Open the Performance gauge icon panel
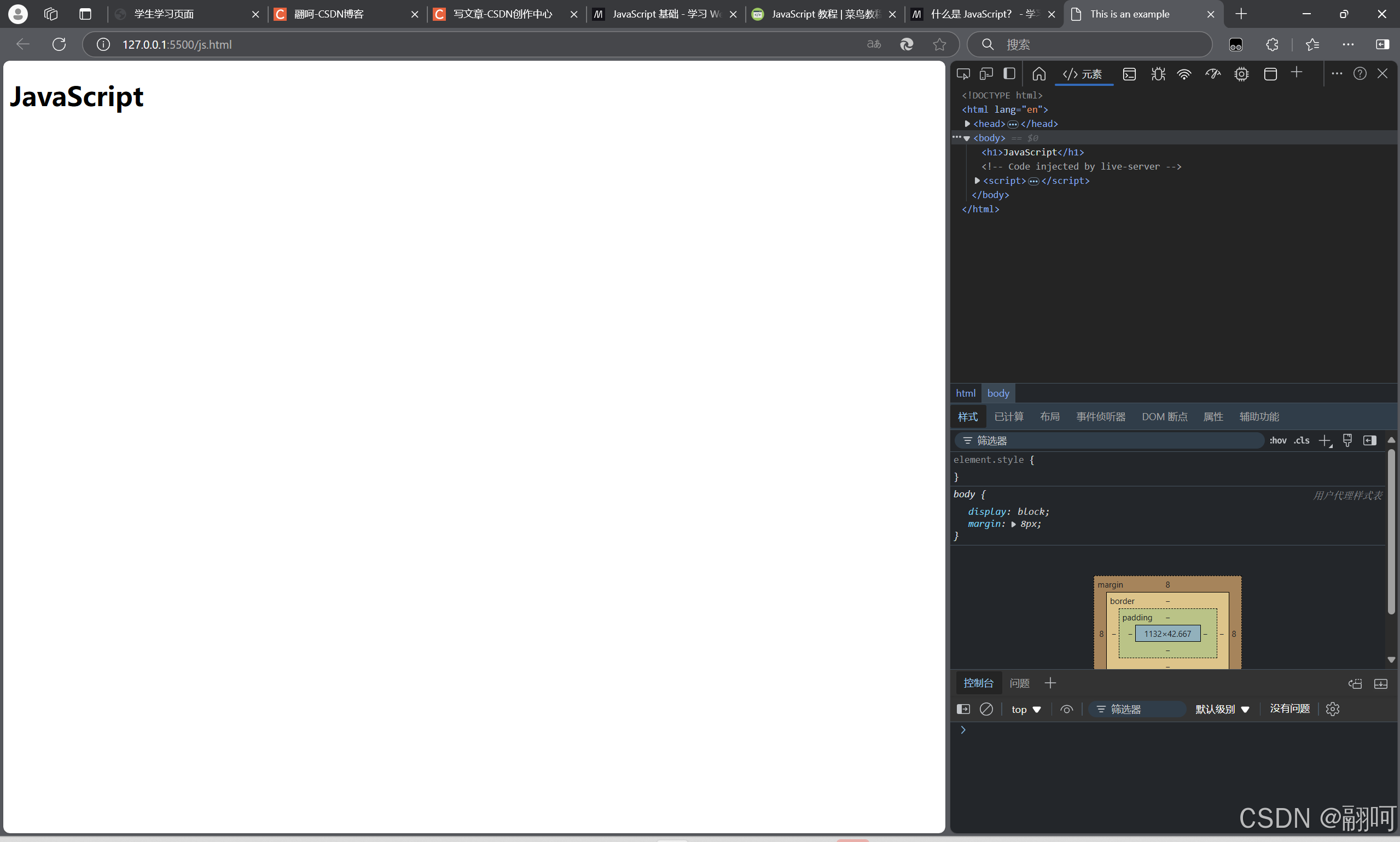 [x=1213, y=74]
